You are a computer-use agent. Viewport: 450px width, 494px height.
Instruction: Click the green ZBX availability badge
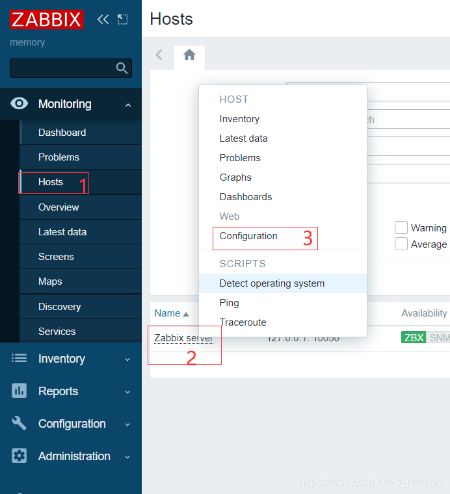coord(414,337)
